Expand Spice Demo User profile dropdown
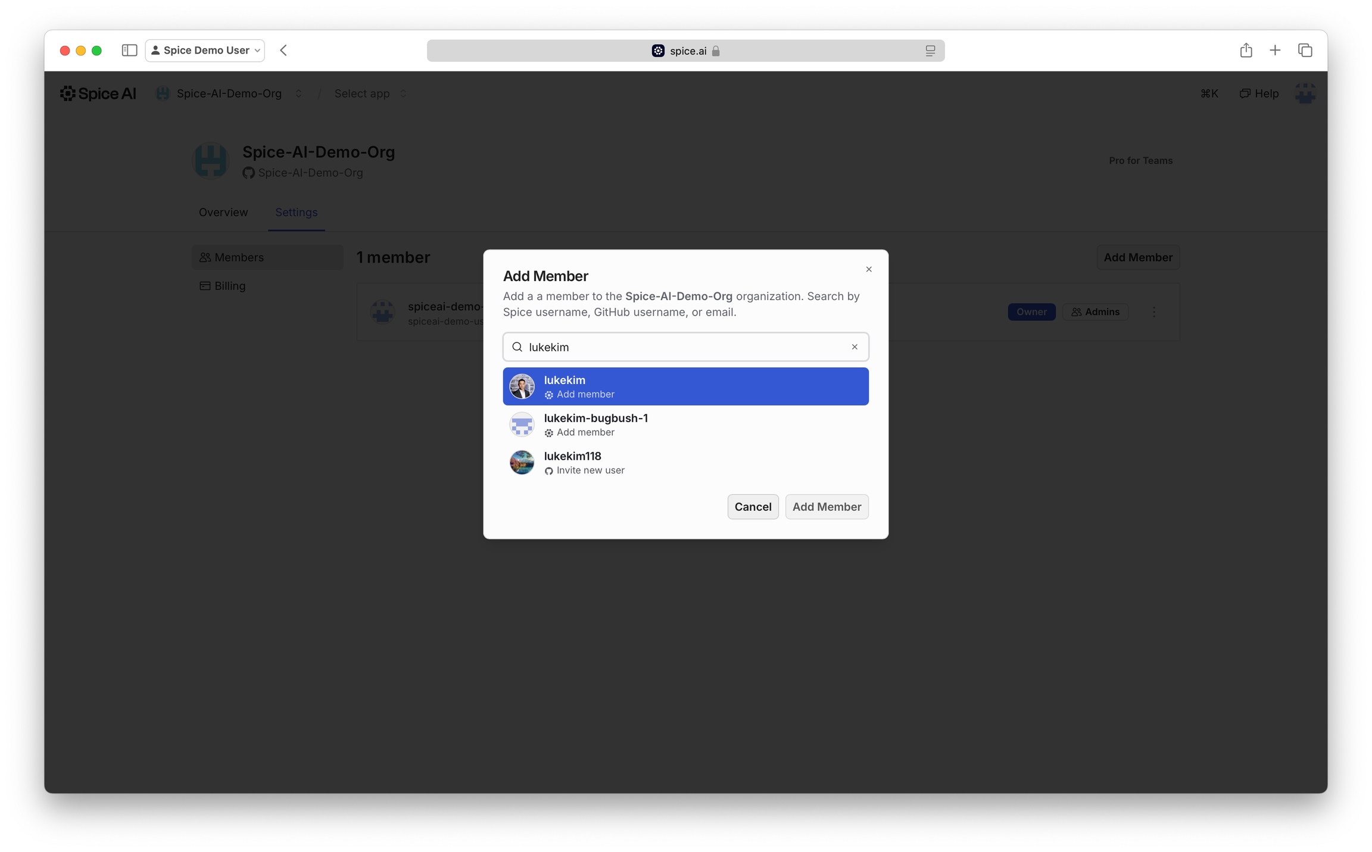 [x=205, y=51]
